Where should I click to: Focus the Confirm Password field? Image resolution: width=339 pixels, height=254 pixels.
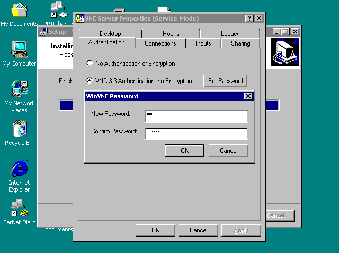pos(197,133)
